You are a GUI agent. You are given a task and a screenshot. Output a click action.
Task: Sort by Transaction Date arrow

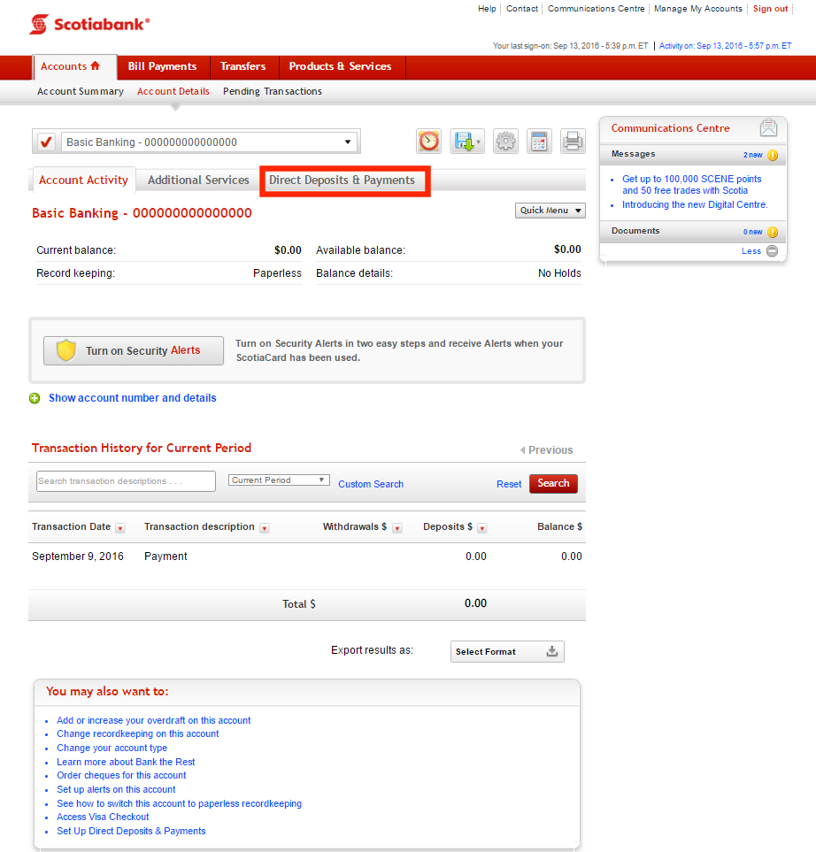coord(120,528)
